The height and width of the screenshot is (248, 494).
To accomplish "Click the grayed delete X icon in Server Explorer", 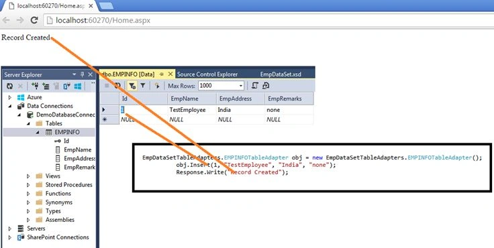I will 20,86.
